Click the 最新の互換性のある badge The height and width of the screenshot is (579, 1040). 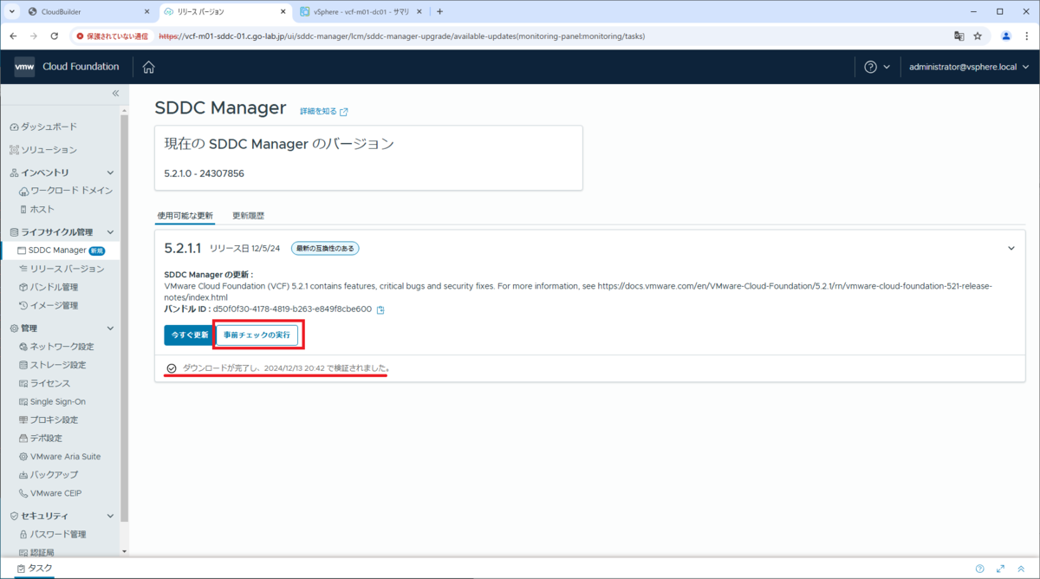pos(325,249)
